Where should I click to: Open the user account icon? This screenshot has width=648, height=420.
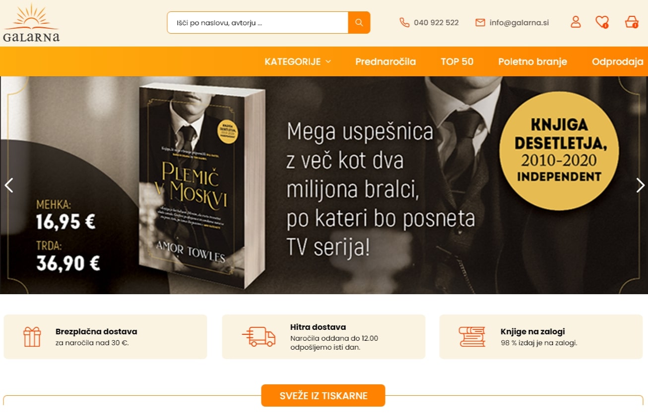[x=576, y=22]
